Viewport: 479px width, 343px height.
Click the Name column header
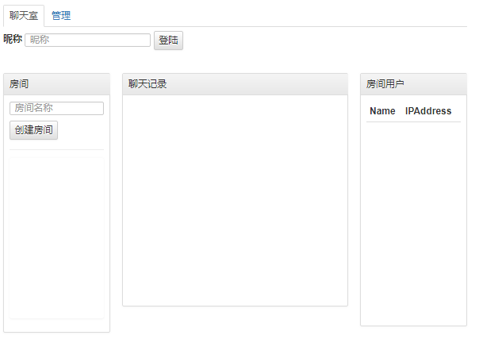pos(382,111)
